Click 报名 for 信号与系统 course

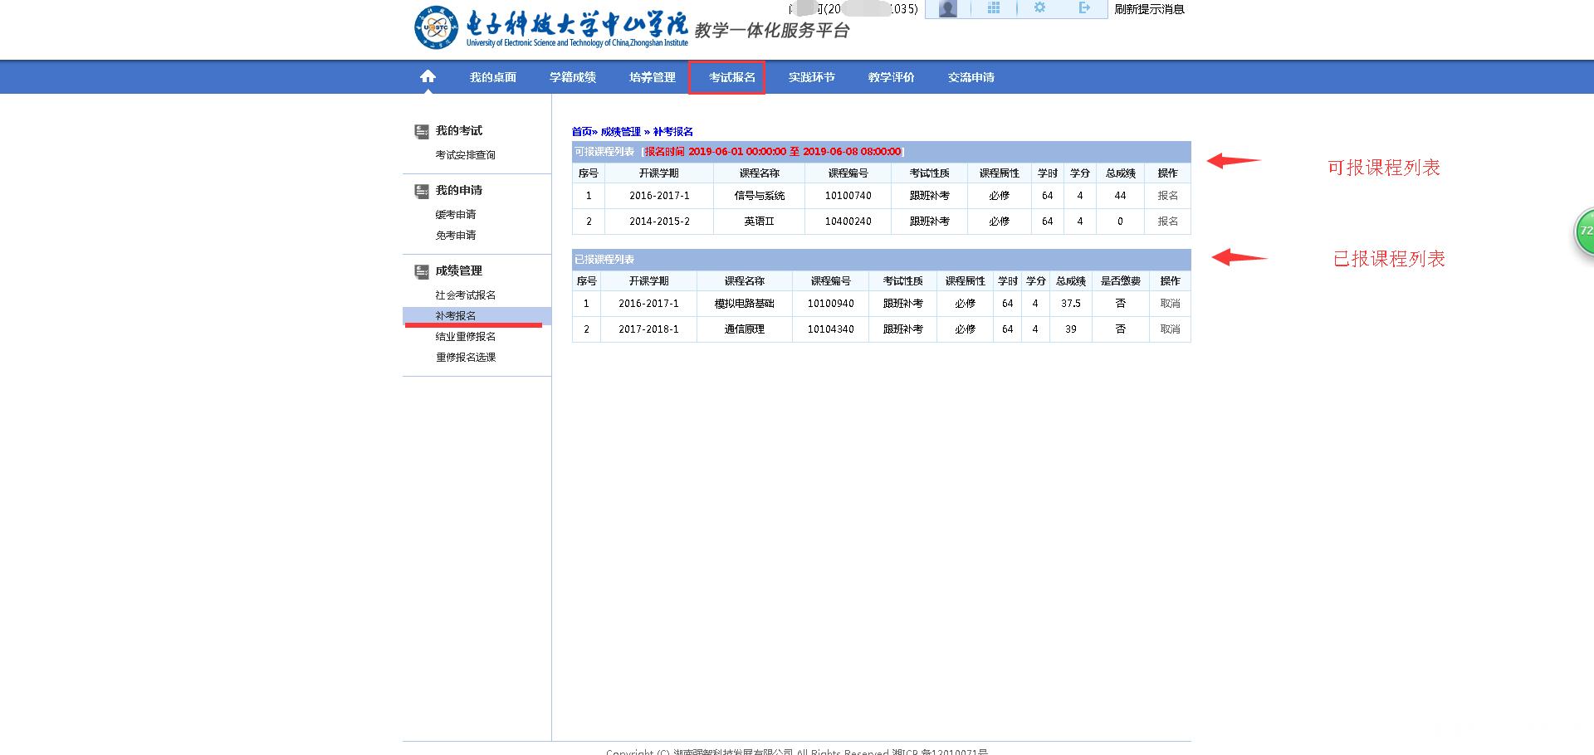(x=1167, y=196)
